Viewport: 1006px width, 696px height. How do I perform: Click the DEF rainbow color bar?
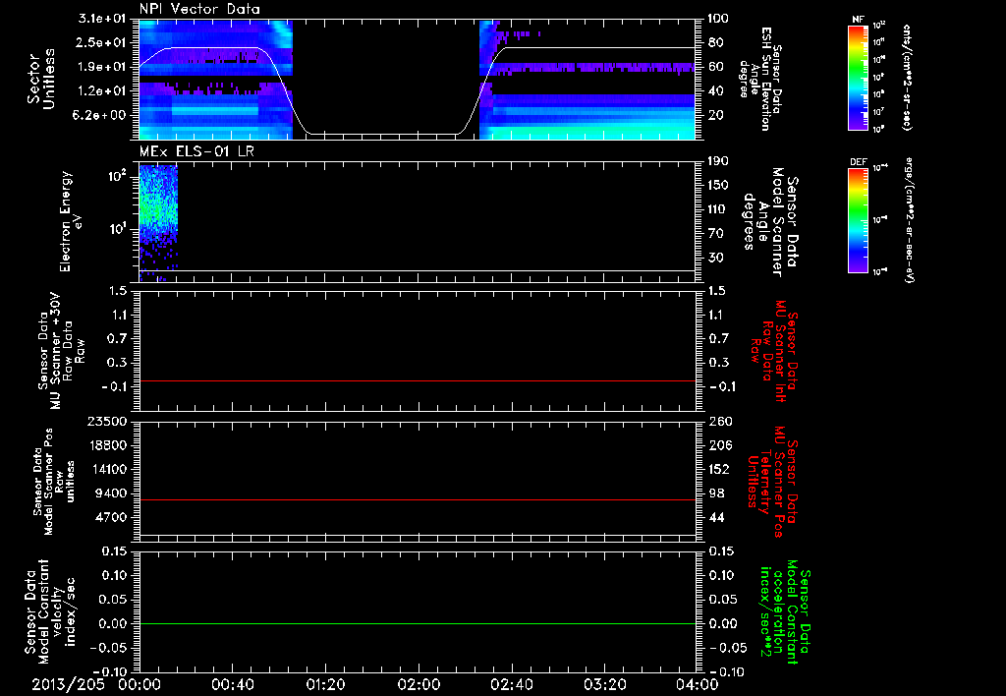pyautogui.click(x=858, y=220)
